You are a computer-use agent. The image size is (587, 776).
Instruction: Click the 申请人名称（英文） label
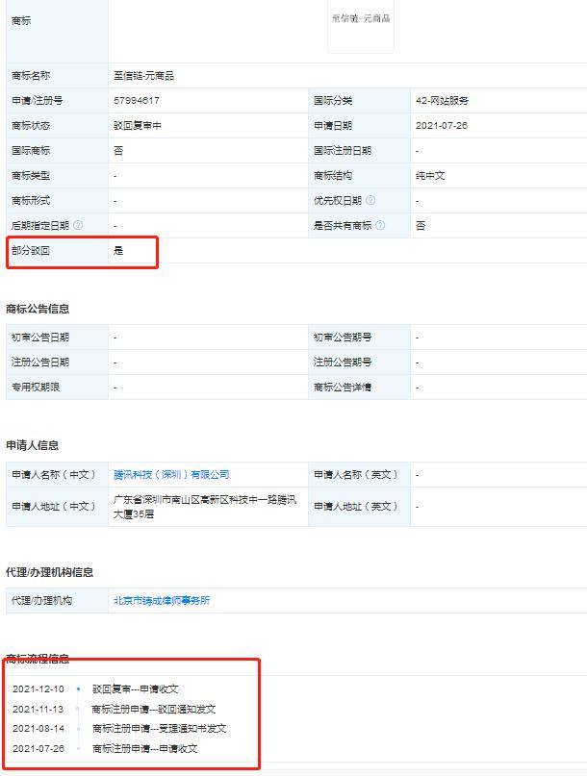point(356,474)
